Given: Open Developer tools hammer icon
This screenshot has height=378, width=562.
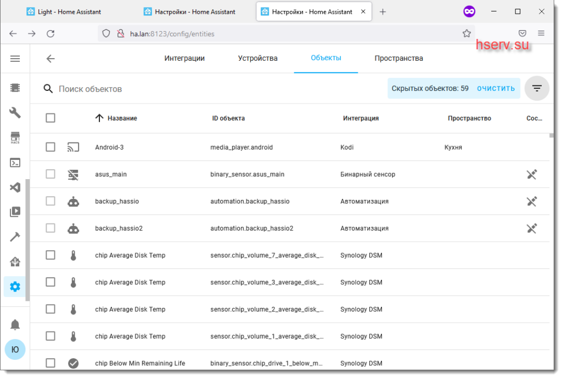Looking at the screenshot, I should pos(15,237).
